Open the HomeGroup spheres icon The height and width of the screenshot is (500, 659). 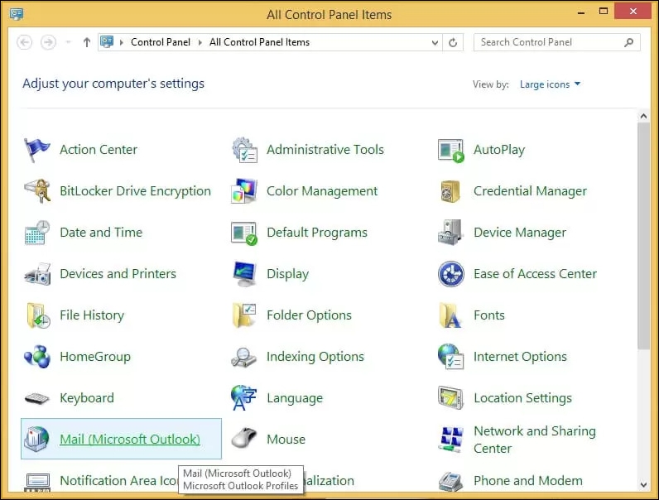point(37,357)
